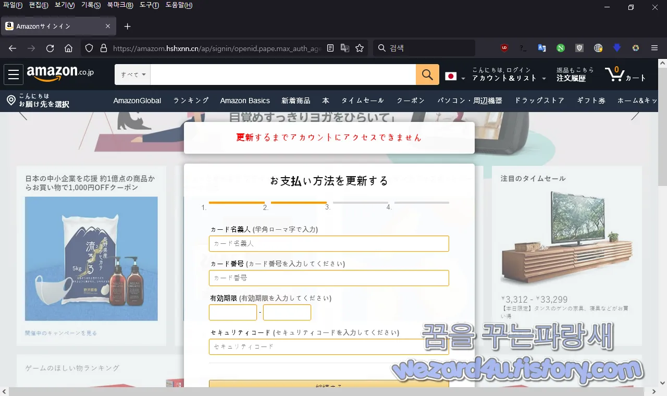
Task: Focus the カード番号 input field
Action: tap(329, 278)
